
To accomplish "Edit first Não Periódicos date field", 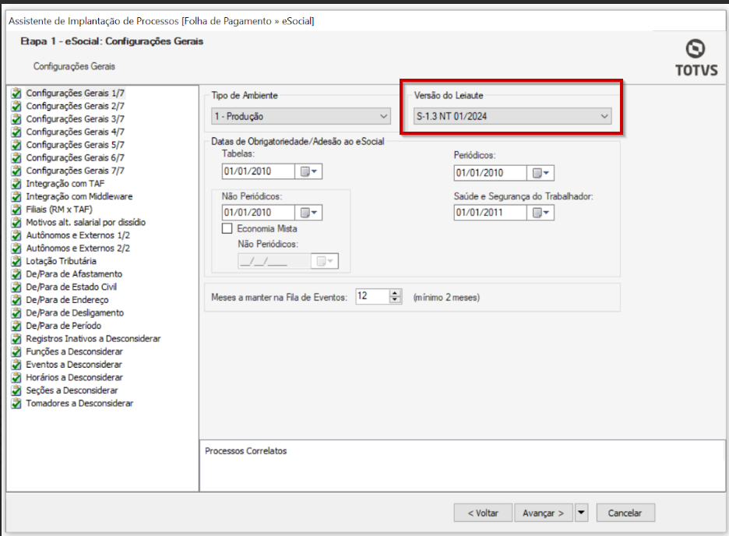I will (259, 213).
